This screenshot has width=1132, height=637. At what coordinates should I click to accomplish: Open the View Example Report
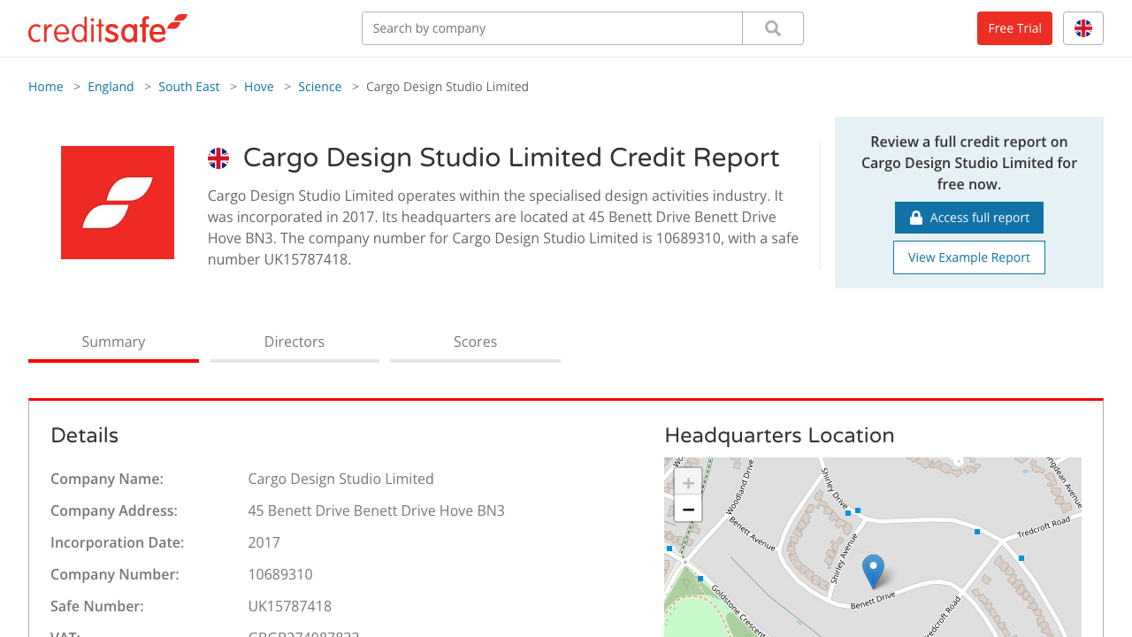point(968,257)
